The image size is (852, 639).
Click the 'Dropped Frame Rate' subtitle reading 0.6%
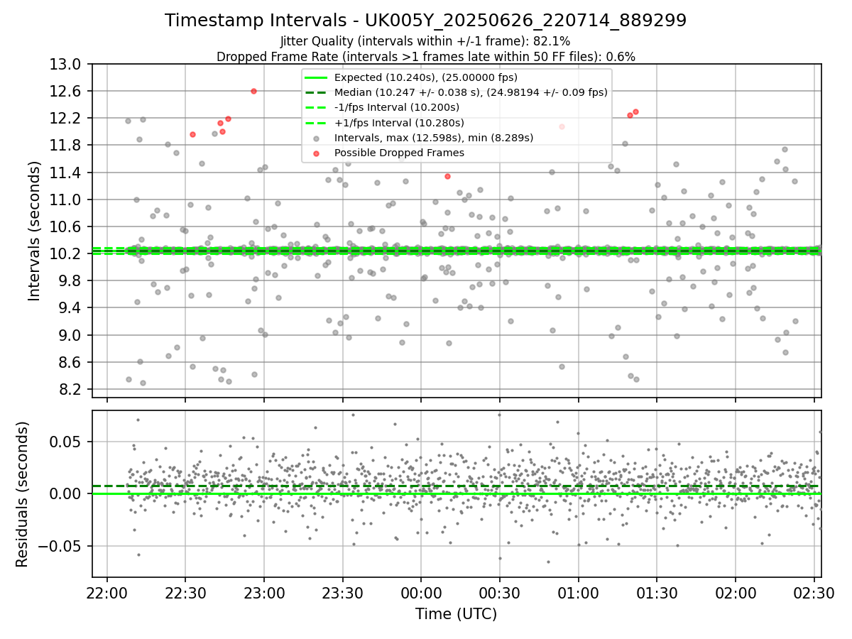[x=425, y=56]
